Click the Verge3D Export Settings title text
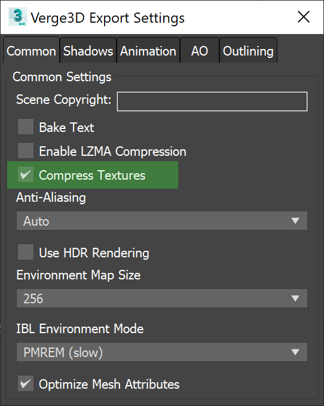The width and height of the screenshot is (324, 406). 108,19
